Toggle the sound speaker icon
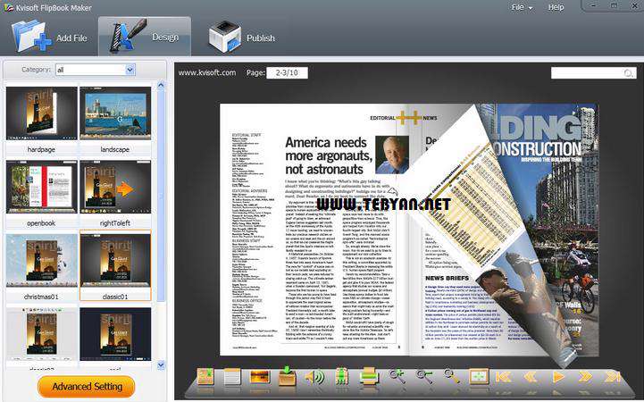The height and width of the screenshot is (402, 644). [x=314, y=377]
